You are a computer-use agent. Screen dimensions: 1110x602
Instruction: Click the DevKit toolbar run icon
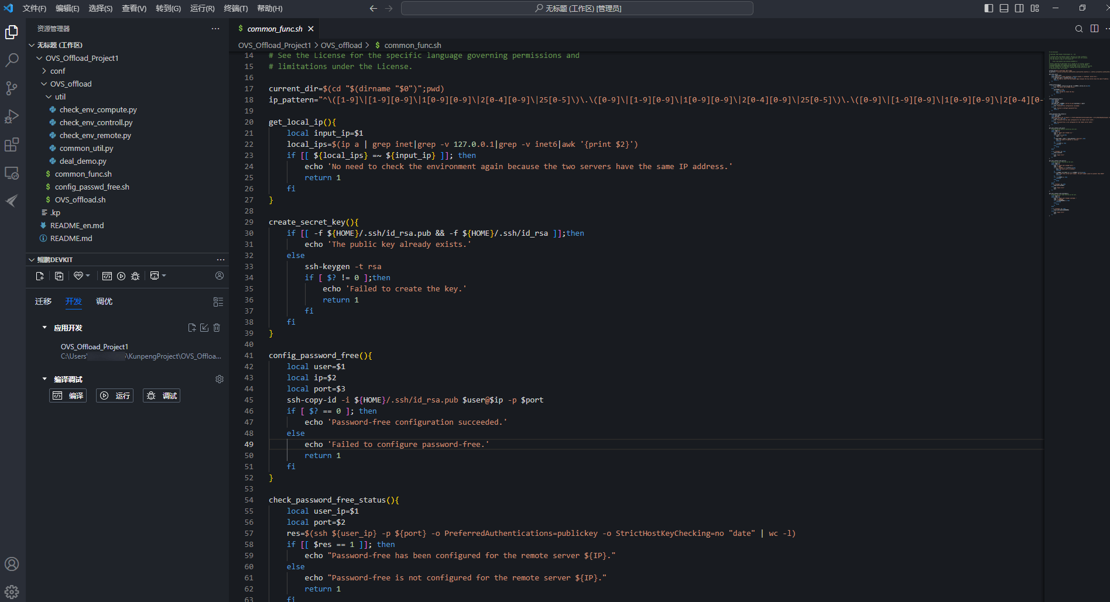coord(121,276)
